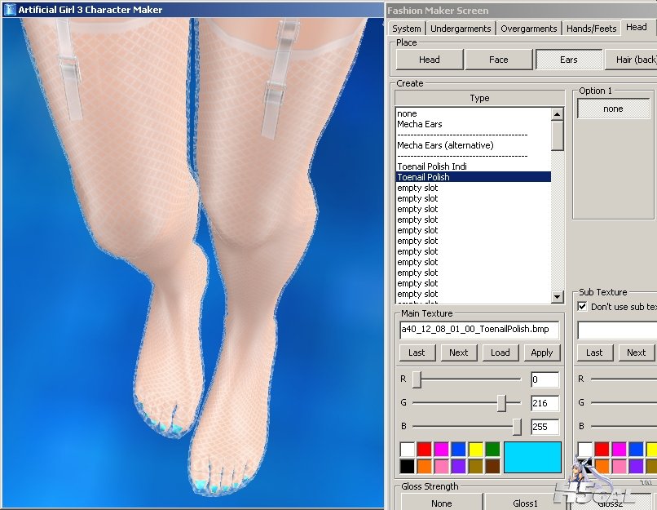Pick the pink Sub Texture color swatch
Image resolution: width=657 pixels, height=510 pixels.
[x=620, y=467]
